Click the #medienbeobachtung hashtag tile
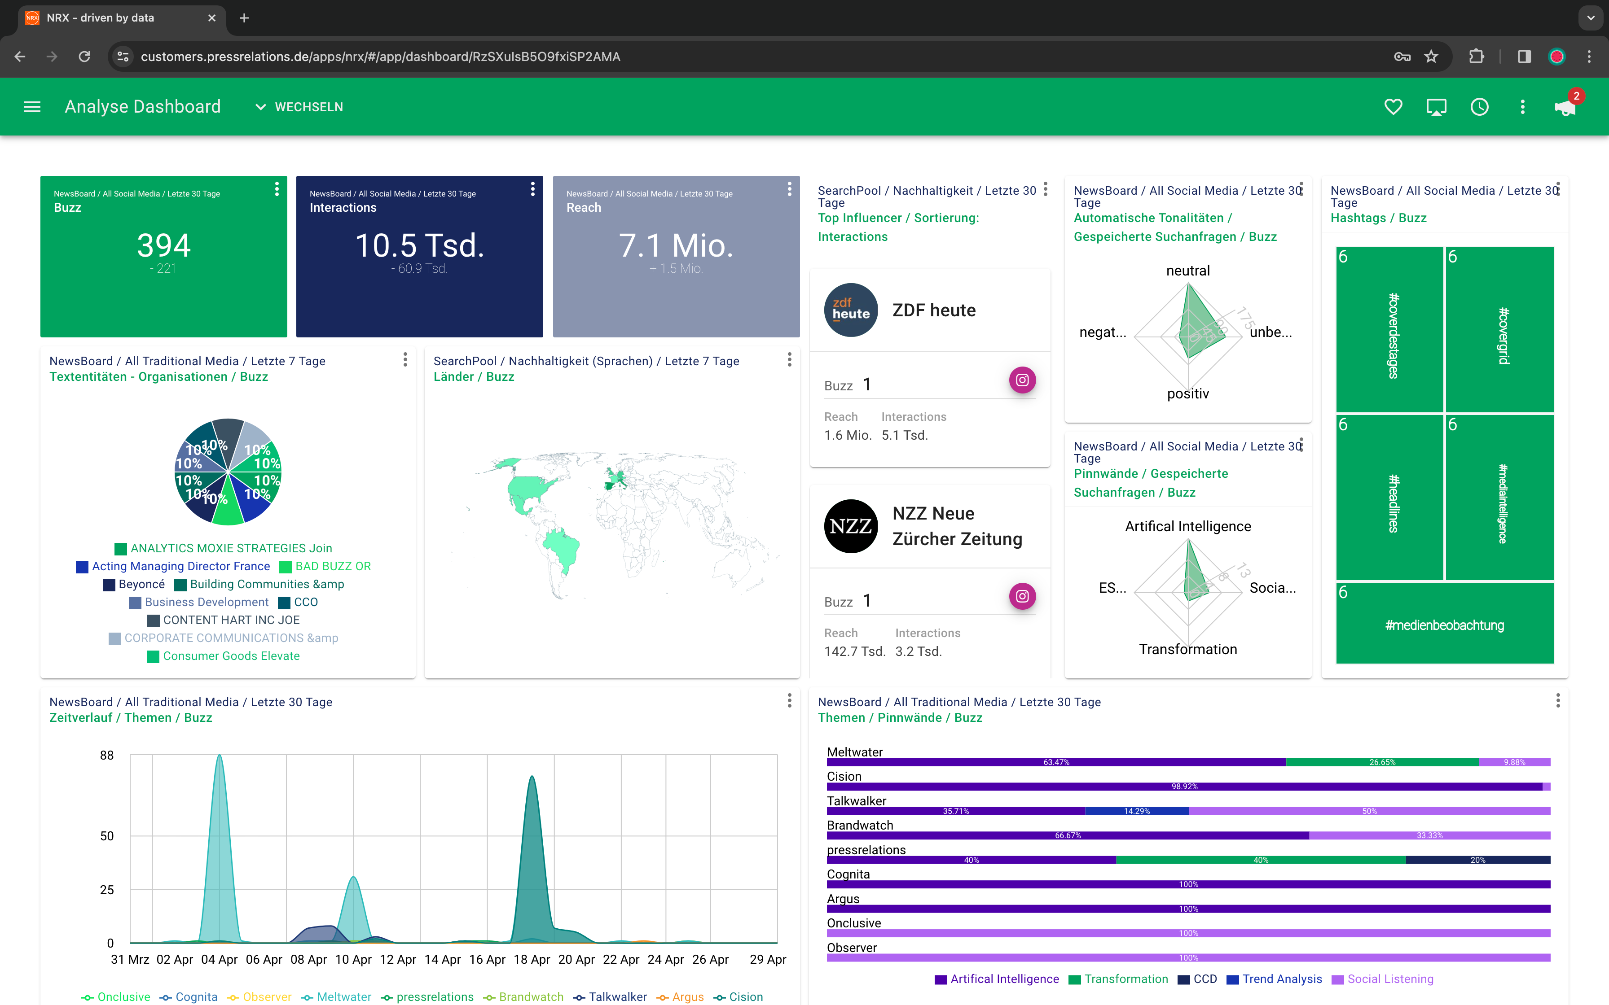The width and height of the screenshot is (1609, 1005). 1444,625
